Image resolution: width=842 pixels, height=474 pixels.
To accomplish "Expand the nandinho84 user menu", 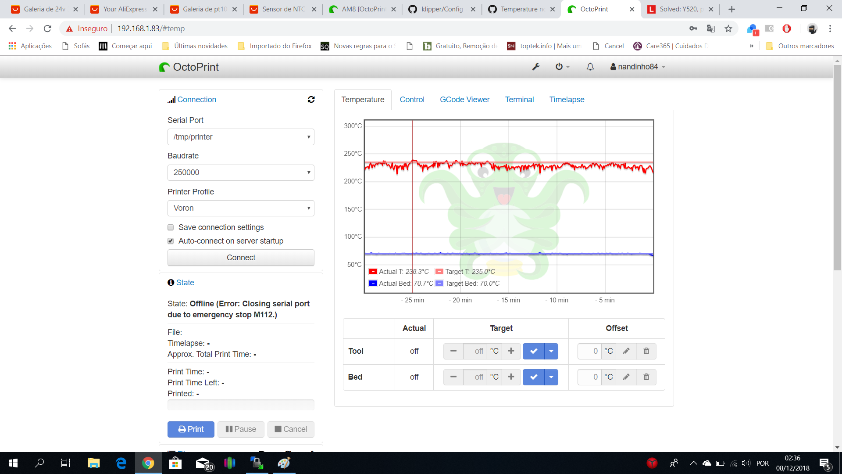I will (637, 67).
